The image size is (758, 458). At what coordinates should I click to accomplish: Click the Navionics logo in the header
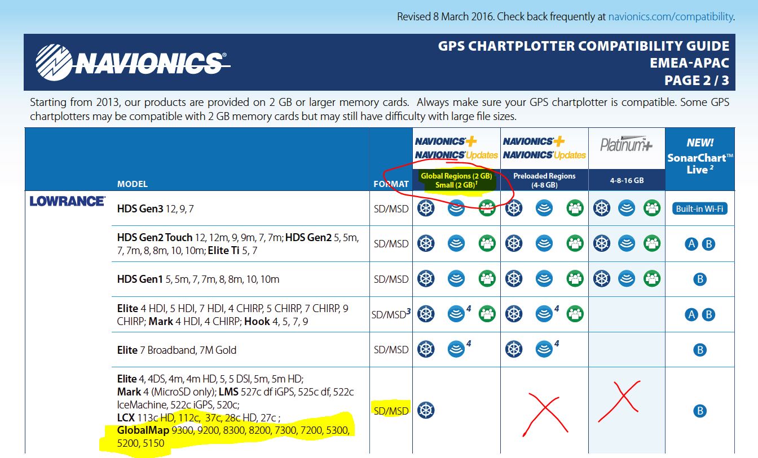(x=133, y=62)
